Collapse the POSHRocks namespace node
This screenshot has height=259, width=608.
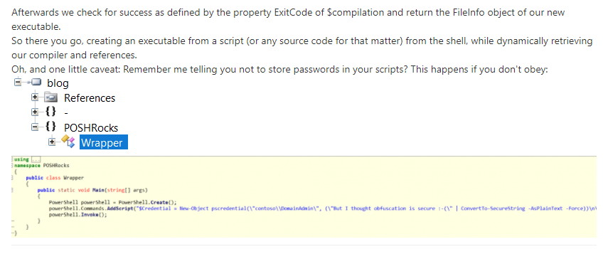(x=35, y=127)
